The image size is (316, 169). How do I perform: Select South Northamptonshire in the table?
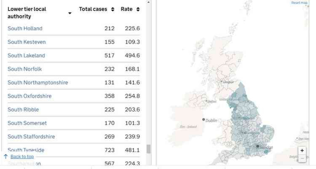click(x=38, y=83)
